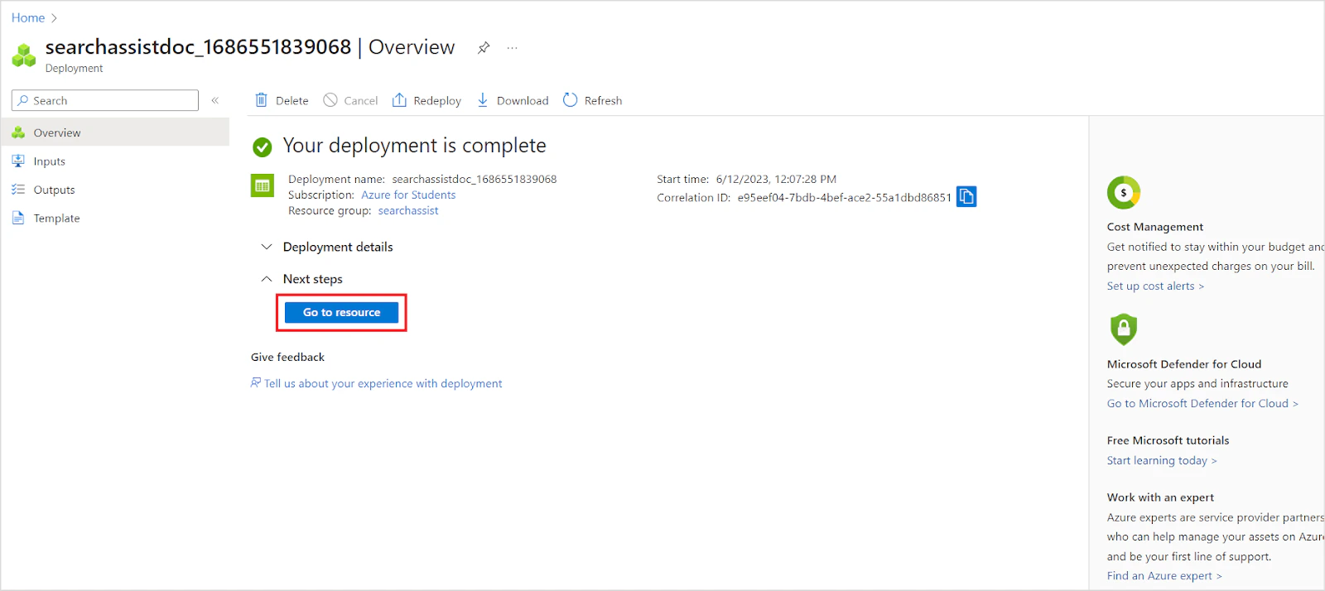
Task: Click the Correlation ID value text
Action: pos(845,198)
